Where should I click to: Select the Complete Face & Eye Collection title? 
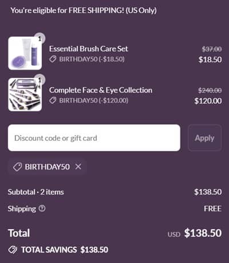[x=101, y=90]
